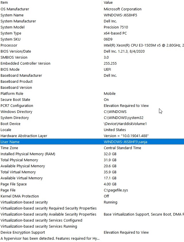Click the Dell Inc. 1.21.3 BIOS value
This screenshot has width=184, height=242.
(x=124, y=51)
